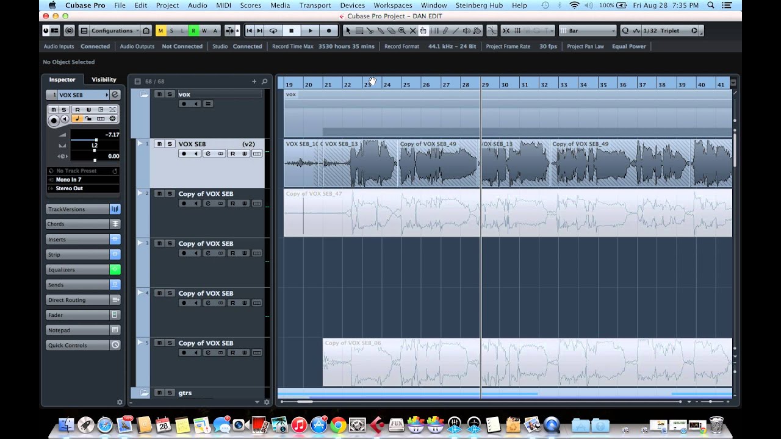This screenshot has height=439, width=781.
Task: Expand the Inserts section in Inspector
Action: (x=83, y=239)
